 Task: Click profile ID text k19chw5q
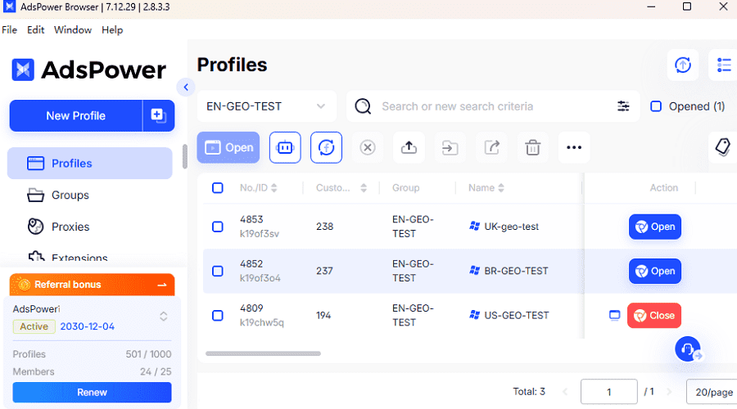(262, 322)
